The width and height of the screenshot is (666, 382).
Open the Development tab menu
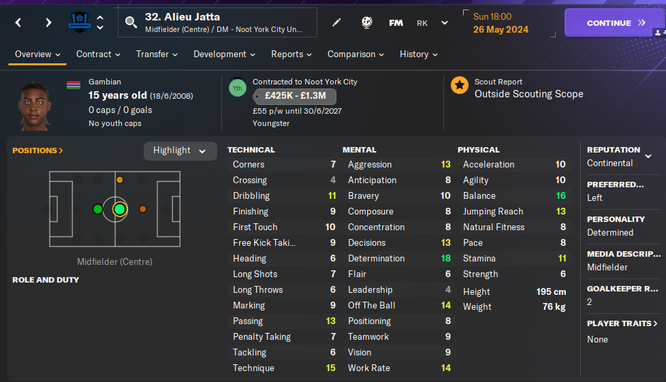225,54
